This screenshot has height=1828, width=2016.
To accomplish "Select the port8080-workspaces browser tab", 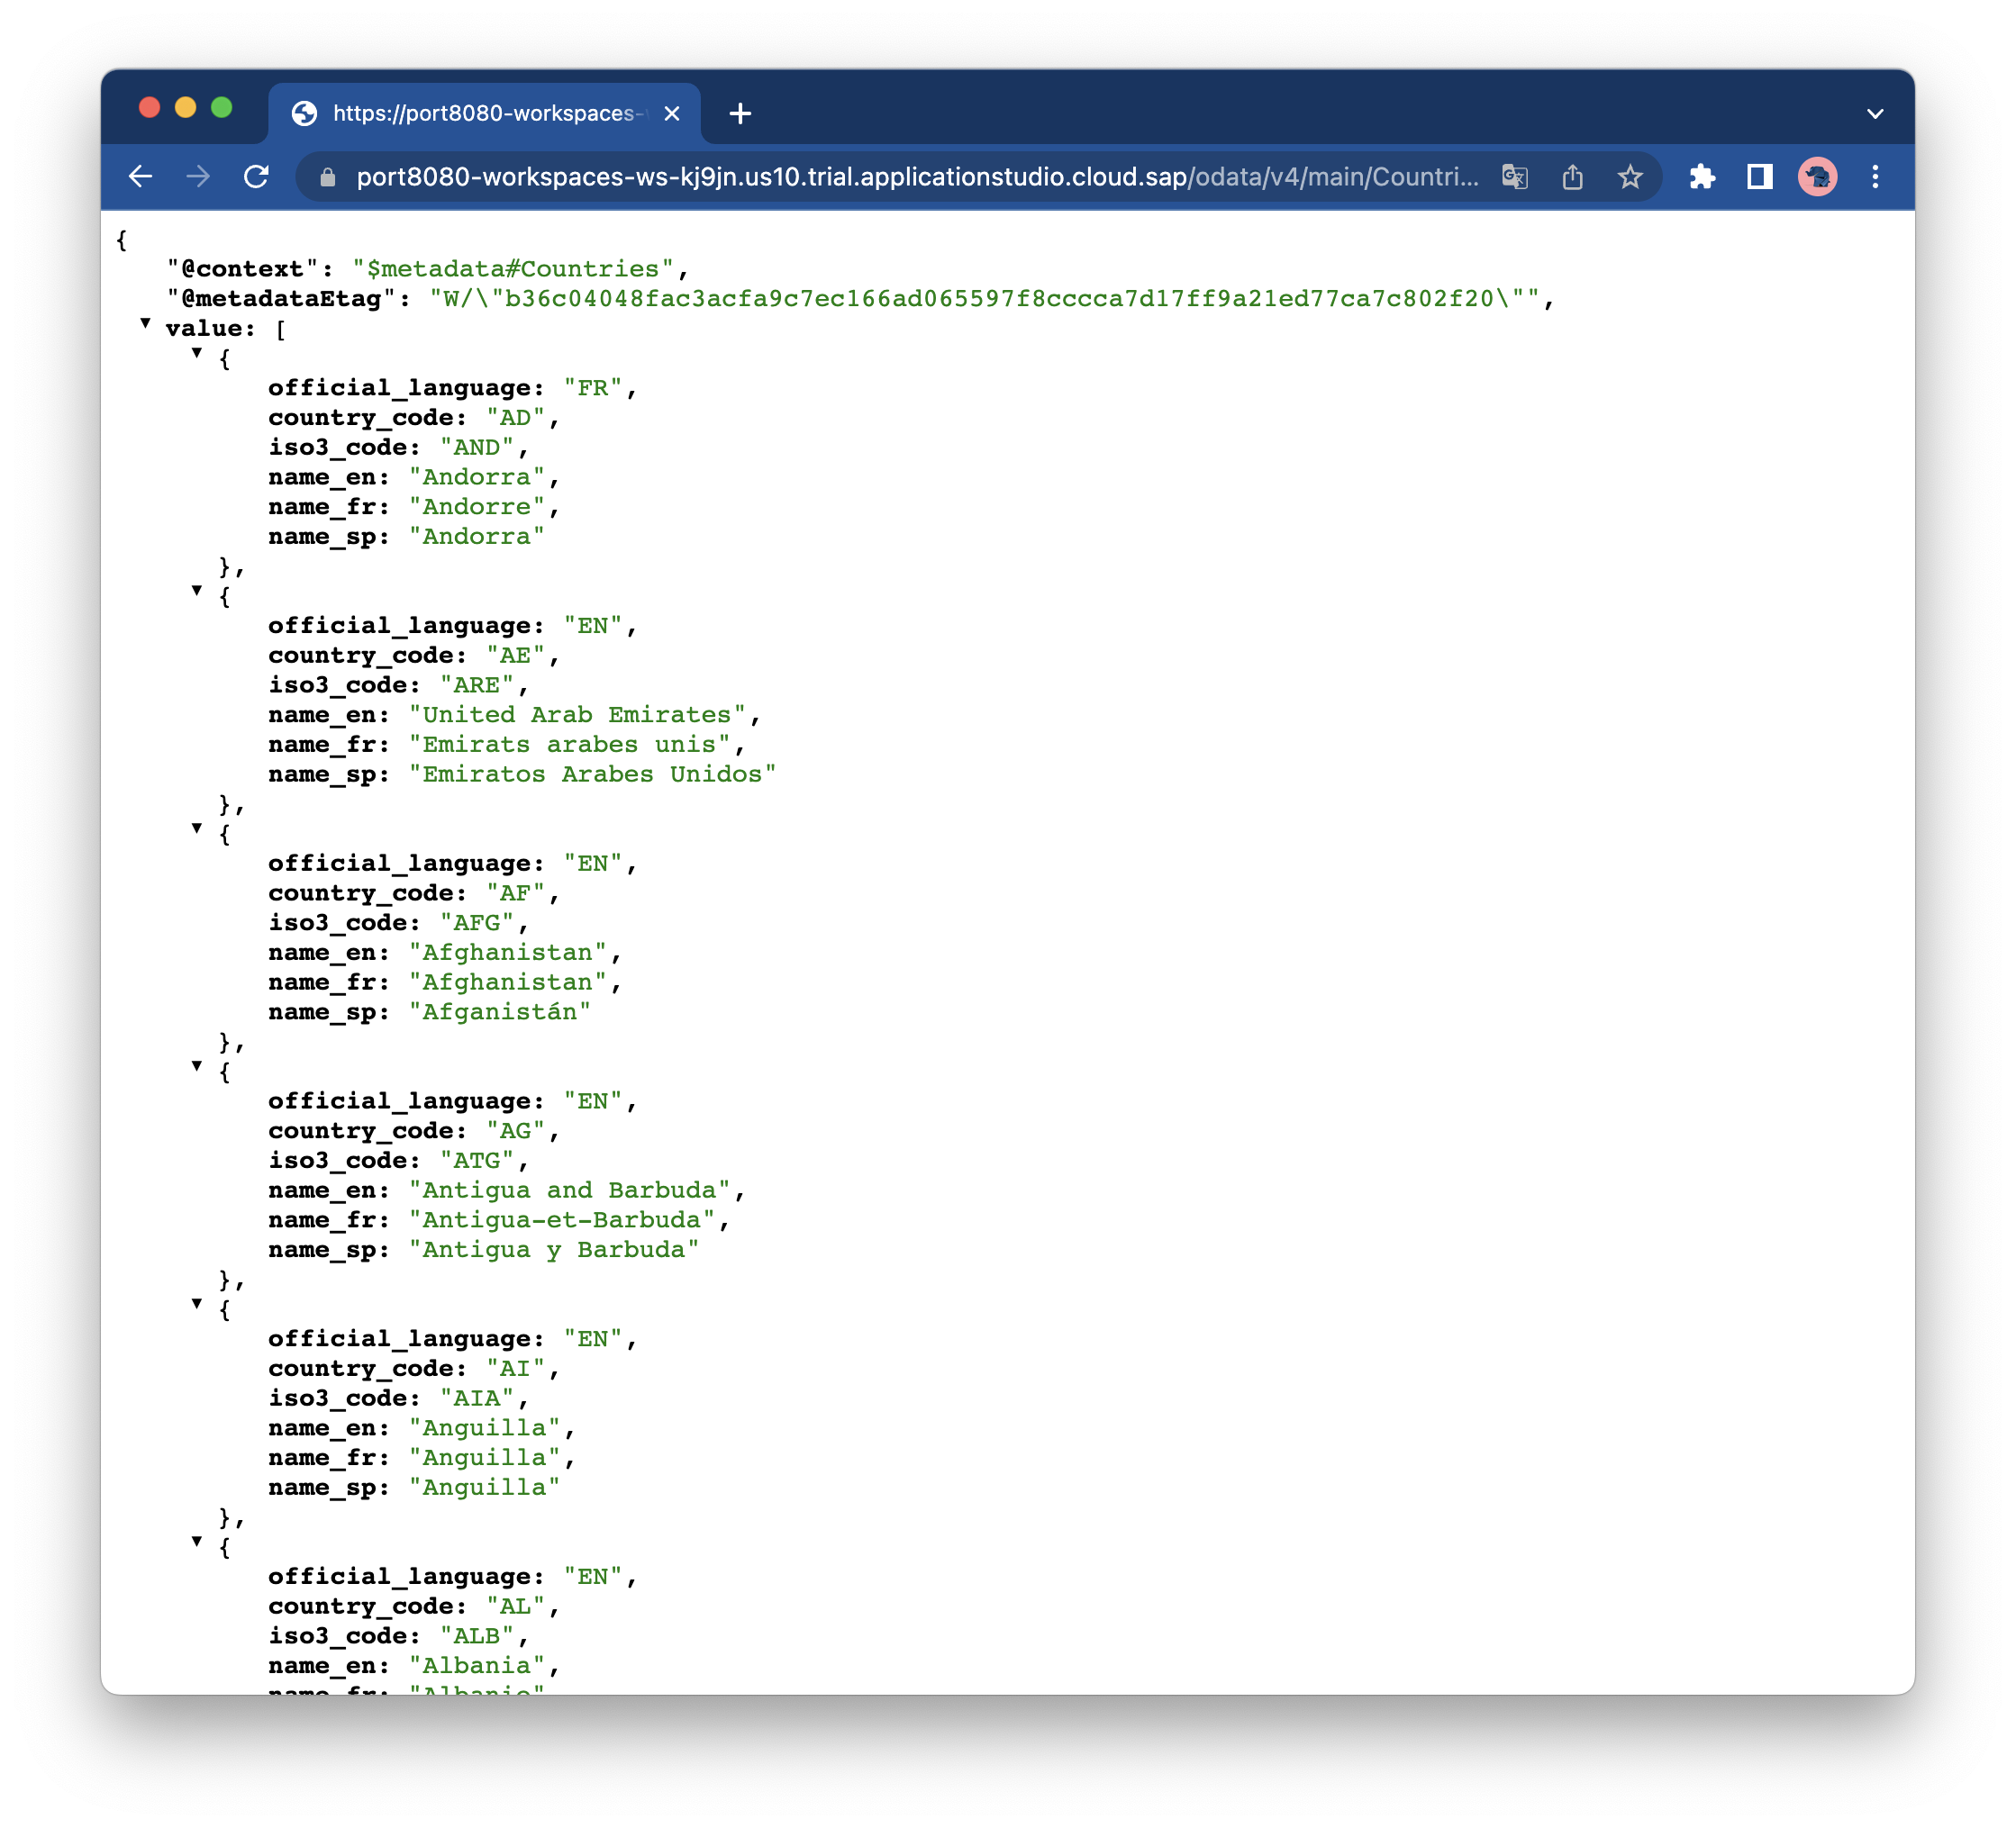I will 482,113.
